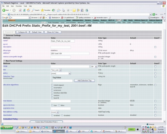167x134 pixels.
Task: Open the drawing... taskbar item
Action: tap(108, 131)
